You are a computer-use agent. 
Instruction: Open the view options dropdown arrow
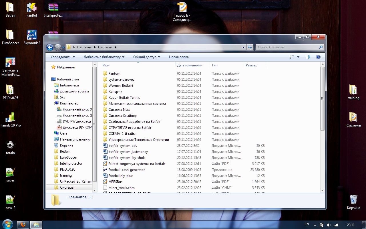click(x=298, y=57)
